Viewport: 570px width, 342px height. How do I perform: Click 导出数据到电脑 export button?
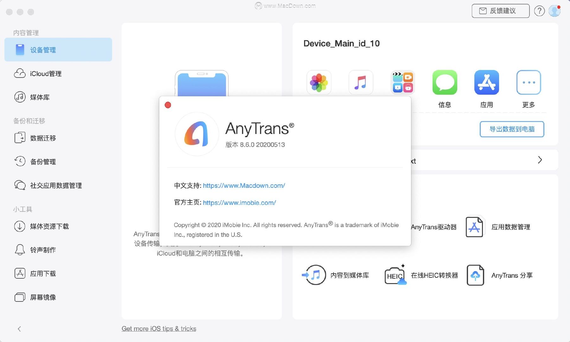[x=512, y=129]
